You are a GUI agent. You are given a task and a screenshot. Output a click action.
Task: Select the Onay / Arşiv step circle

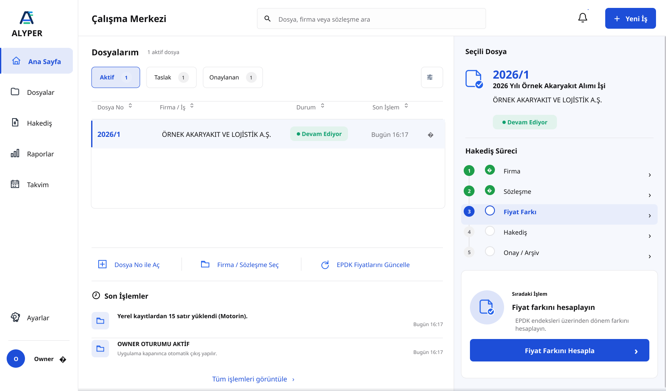(490, 252)
